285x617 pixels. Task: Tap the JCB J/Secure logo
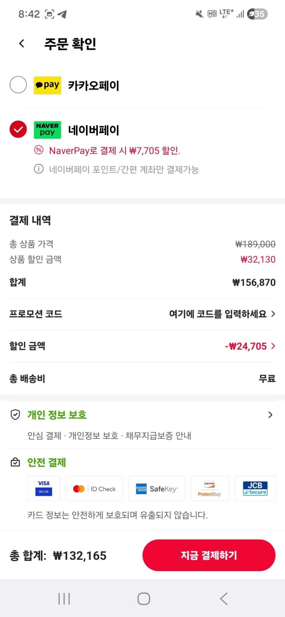(x=255, y=488)
